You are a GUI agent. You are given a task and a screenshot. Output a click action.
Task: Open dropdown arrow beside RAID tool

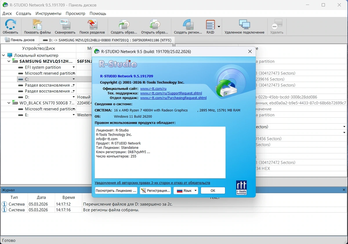pos(219,26)
